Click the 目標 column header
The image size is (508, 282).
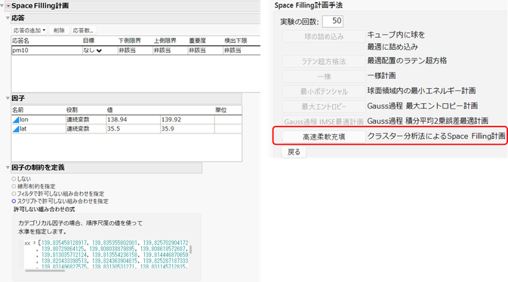pyautogui.click(x=89, y=41)
